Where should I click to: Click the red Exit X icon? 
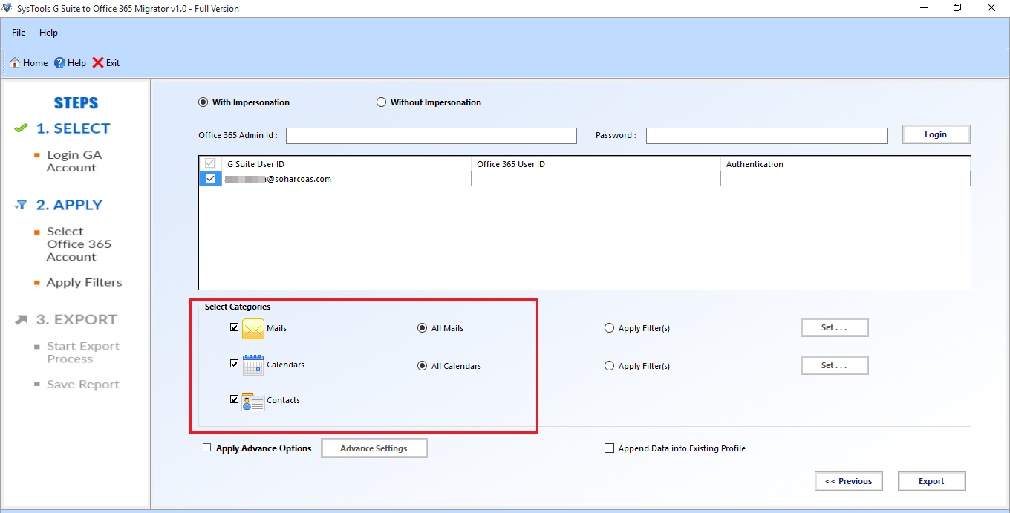(x=98, y=63)
